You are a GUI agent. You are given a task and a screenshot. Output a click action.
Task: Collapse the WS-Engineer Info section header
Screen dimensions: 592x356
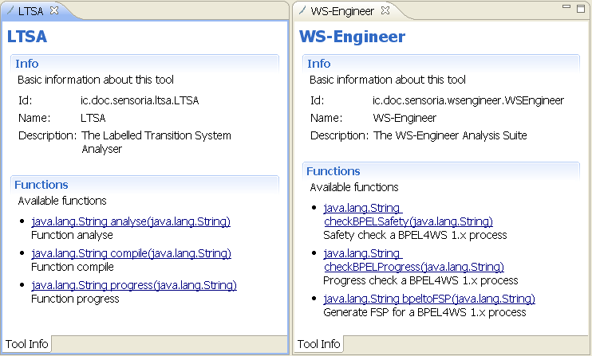click(x=318, y=64)
